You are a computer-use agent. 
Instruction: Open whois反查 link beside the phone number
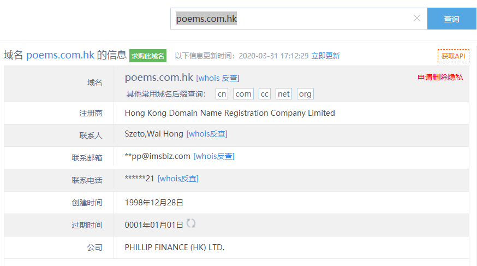pyautogui.click(x=178, y=179)
